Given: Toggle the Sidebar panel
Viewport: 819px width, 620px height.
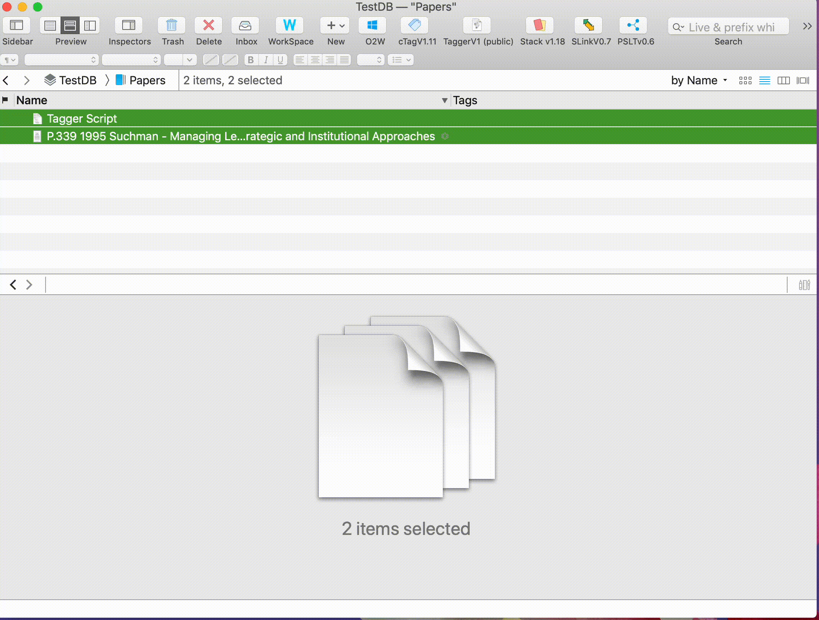Looking at the screenshot, I should tap(16, 26).
